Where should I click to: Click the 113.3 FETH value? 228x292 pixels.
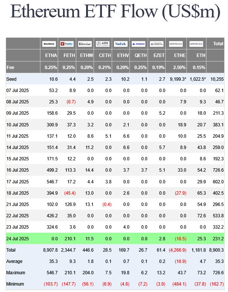(70, 170)
